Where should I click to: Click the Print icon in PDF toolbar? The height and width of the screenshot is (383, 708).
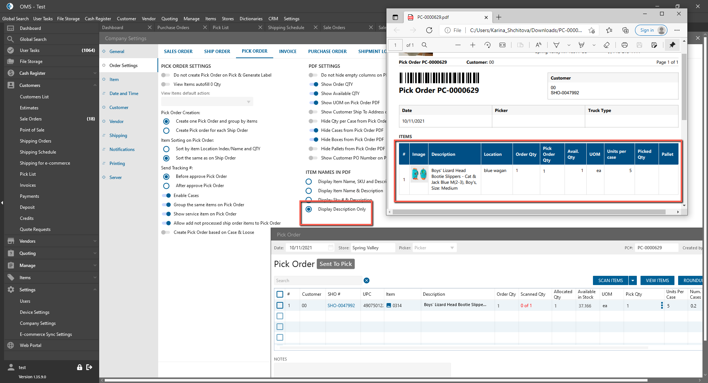click(x=624, y=45)
